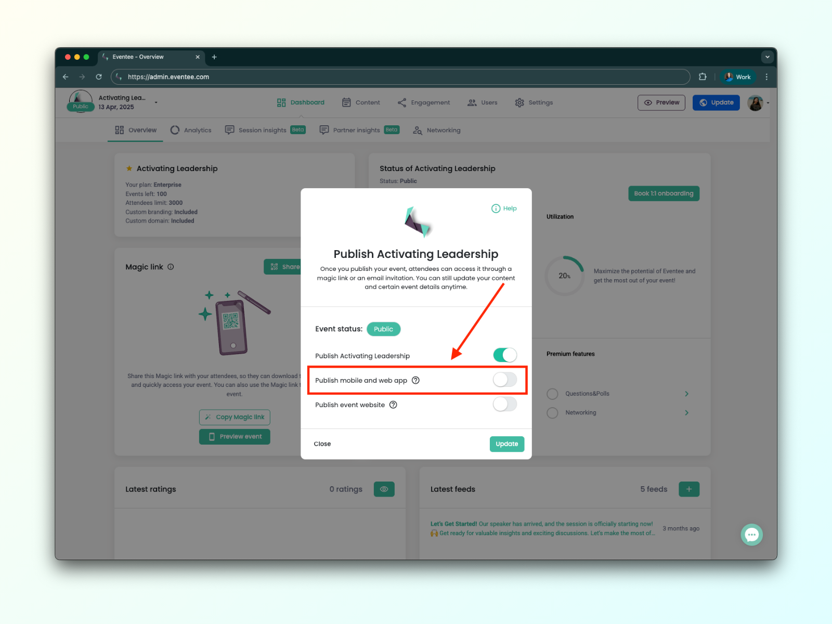The image size is (832, 624).
Task: Click the blue Update button in header
Action: [716, 102]
